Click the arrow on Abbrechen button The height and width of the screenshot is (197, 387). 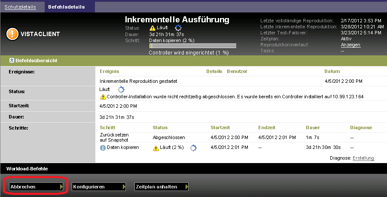[x=61, y=187]
